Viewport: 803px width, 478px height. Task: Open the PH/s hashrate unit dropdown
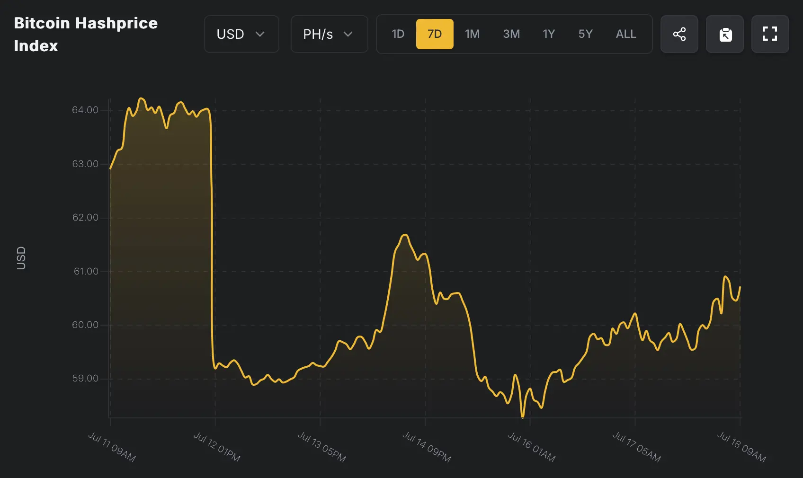point(329,34)
